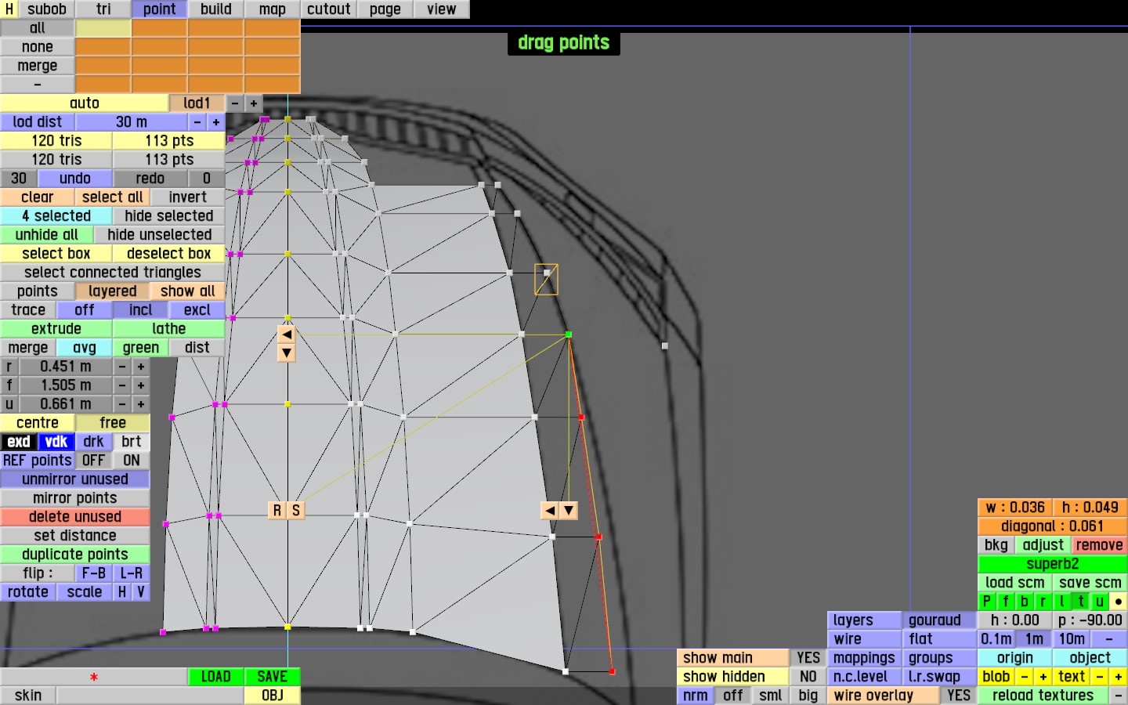Click the duplicate points button

click(x=75, y=555)
